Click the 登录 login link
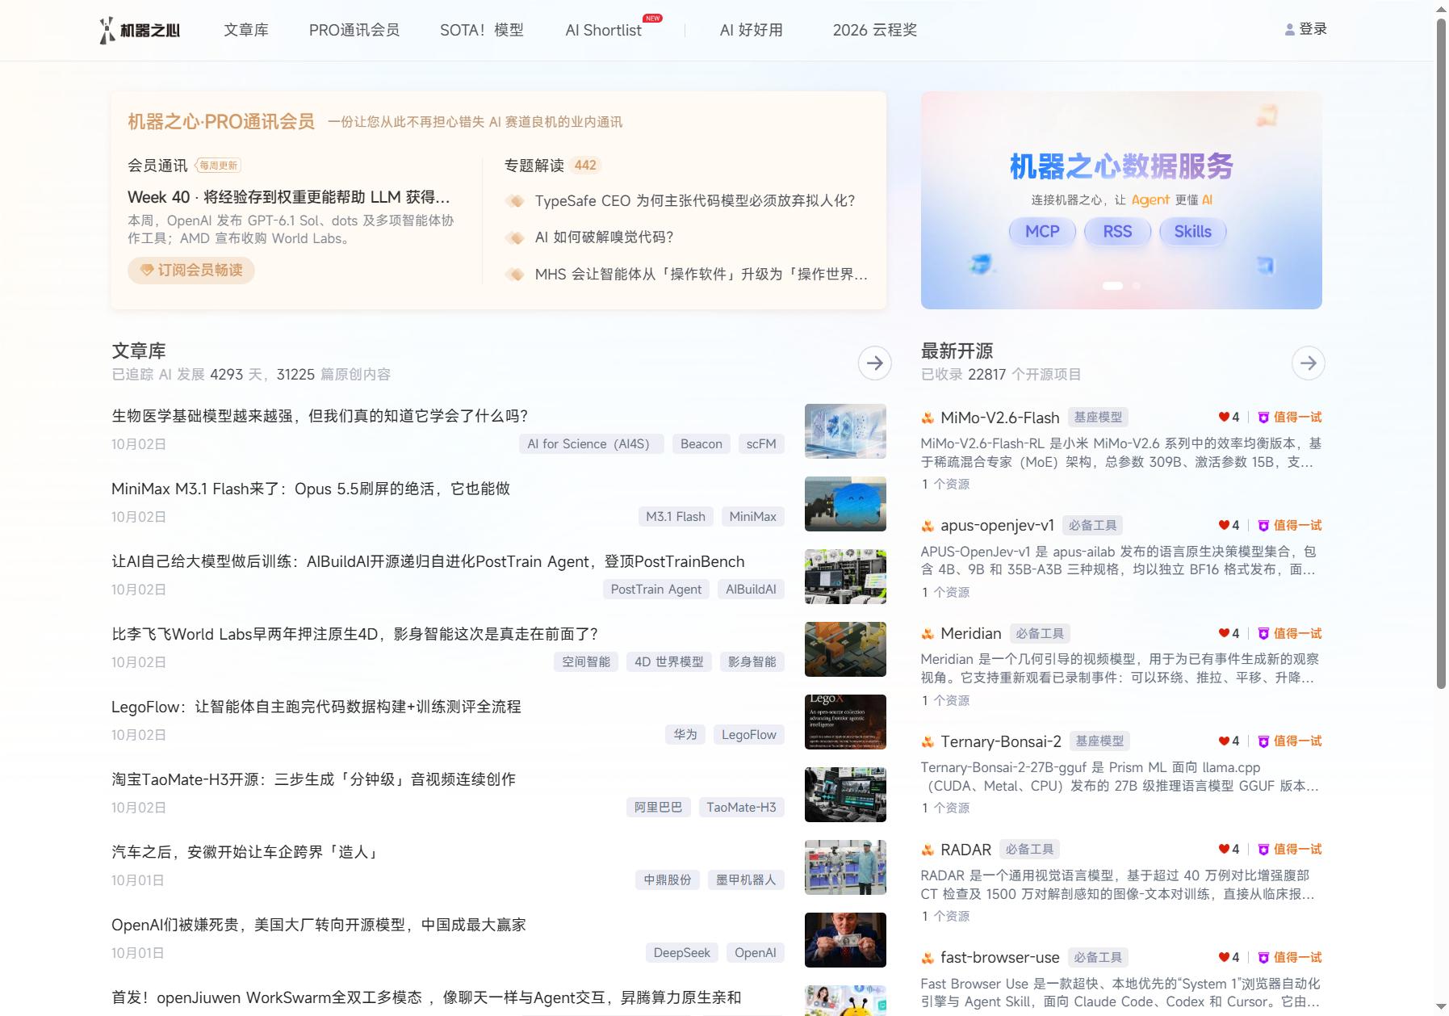Image resolution: width=1449 pixels, height=1016 pixels. (x=1313, y=29)
